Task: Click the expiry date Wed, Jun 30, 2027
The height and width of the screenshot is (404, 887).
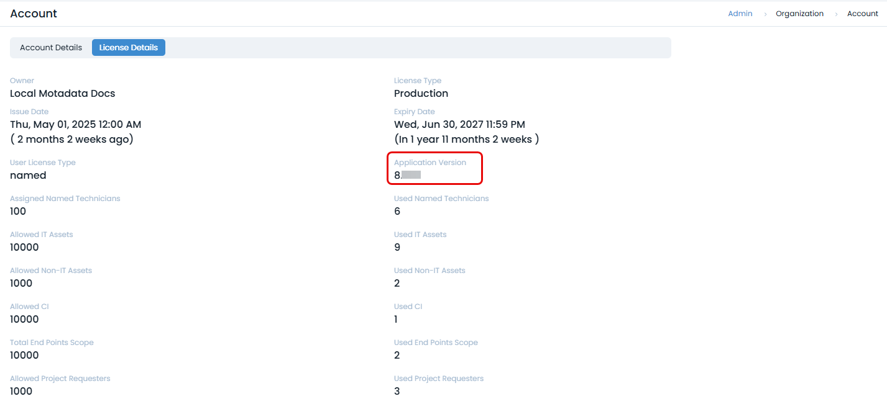Action: 459,125
